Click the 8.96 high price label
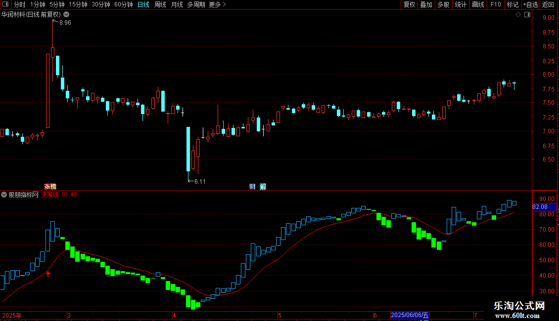The width and height of the screenshot is (559, 321). pos(65,22)
